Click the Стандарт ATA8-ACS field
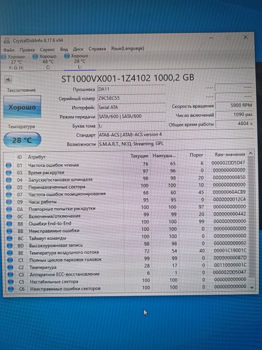Screen dimensions: 262x350 [176, 134]
